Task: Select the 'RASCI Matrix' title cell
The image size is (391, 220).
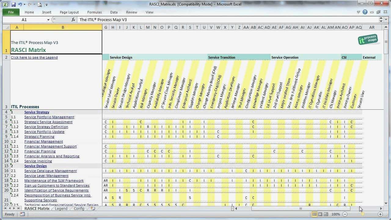Action: pos(56,42)
